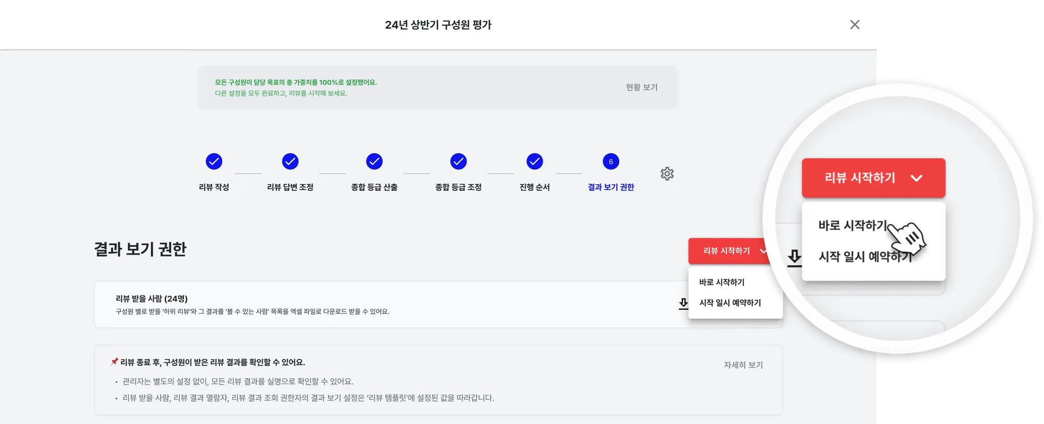The height and width of the screenshot is (424, 1044).
Task: Choose 시작 일시 예약하기 in the magnified menu
Action: click(865, 257)
